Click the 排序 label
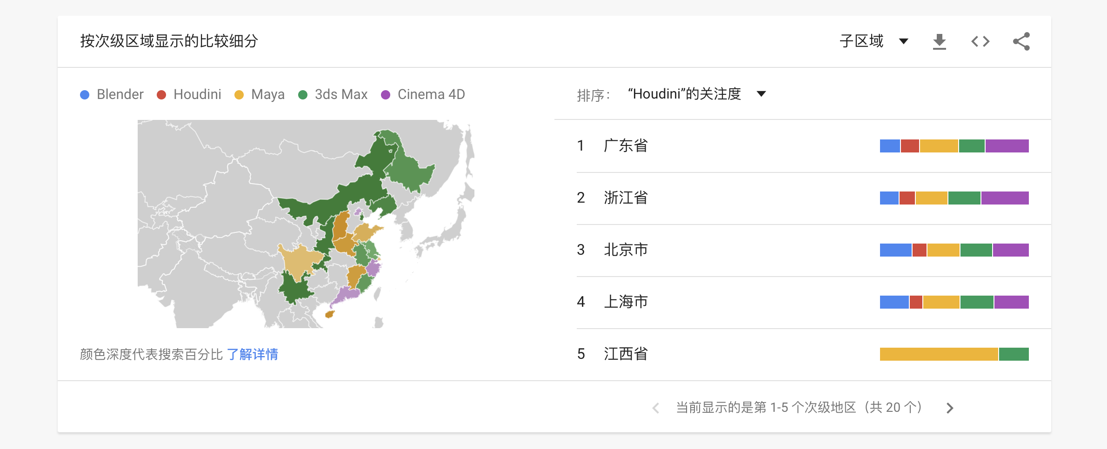The image size is (1107, 449). point(593,95)
